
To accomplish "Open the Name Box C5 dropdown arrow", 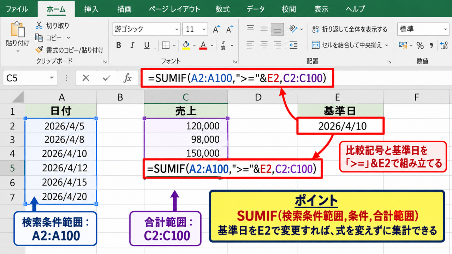I will click(52, 78).
